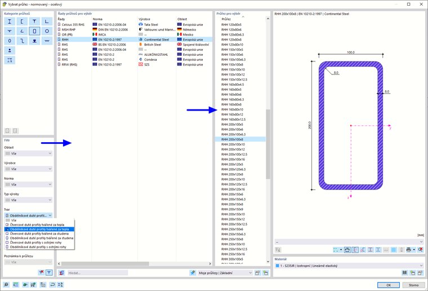The width and height of the screenshot is (428, 291).
Task: Cancel the dialog with the Storno button
Action: pyautogui.click(x=413, y=285)
